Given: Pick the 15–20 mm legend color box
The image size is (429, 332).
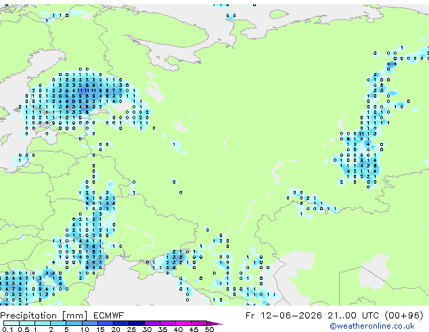Looking at the screenshot, I should click(106, 323).
